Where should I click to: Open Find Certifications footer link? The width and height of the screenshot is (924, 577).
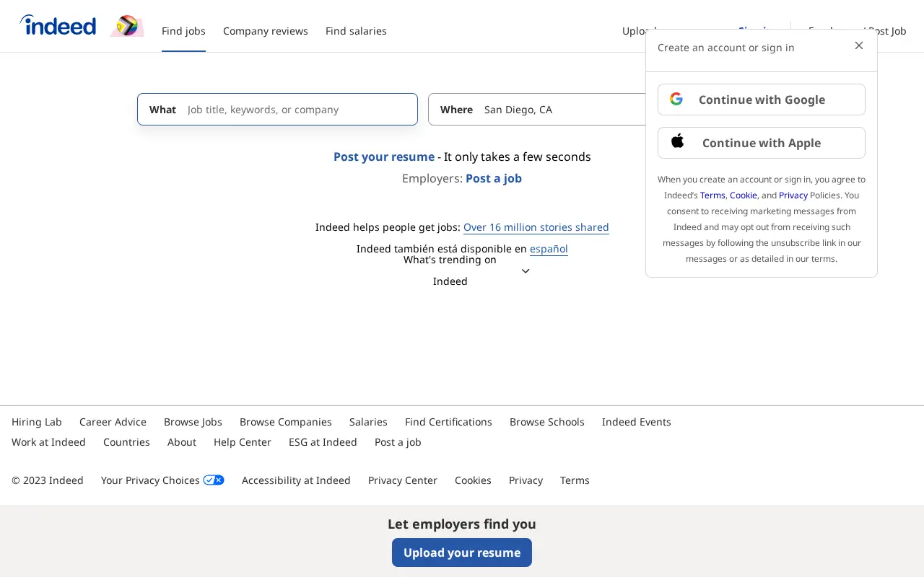tap(448, 422)
